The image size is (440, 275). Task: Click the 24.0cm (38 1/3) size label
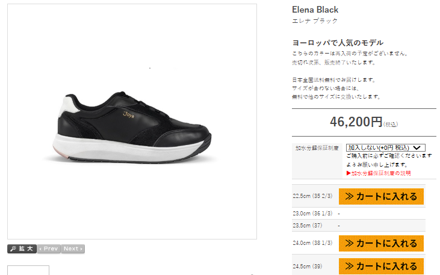tap(312, 243)
